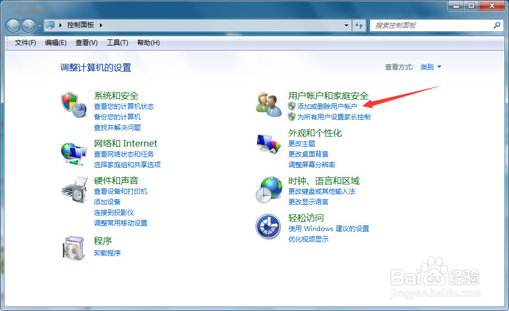The image size is (509, 311).
Task: Click 添加设备 link
Action: (x=107, y=202)
